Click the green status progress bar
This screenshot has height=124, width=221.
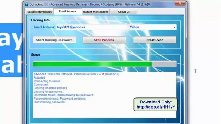click(x=104, y=64)
